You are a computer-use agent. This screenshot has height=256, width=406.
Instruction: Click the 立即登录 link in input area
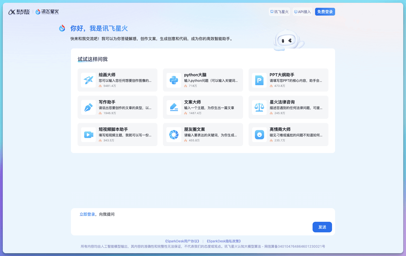87,214
